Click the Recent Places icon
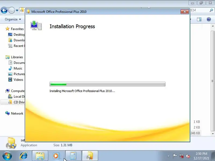215x161 pixels. 10,46
